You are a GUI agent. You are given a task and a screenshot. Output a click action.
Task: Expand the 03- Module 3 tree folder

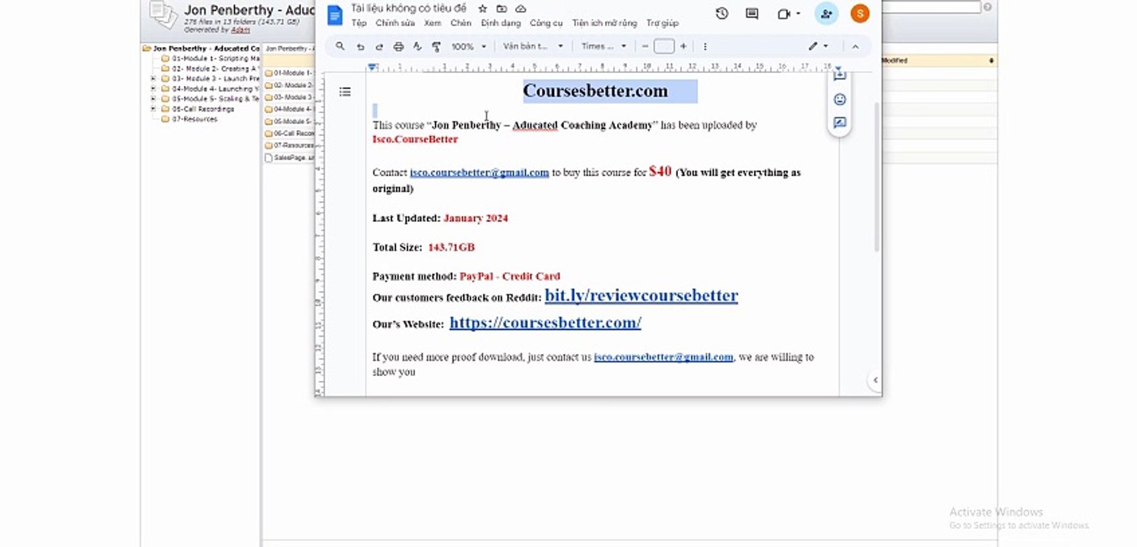click(x=154, y=78)
